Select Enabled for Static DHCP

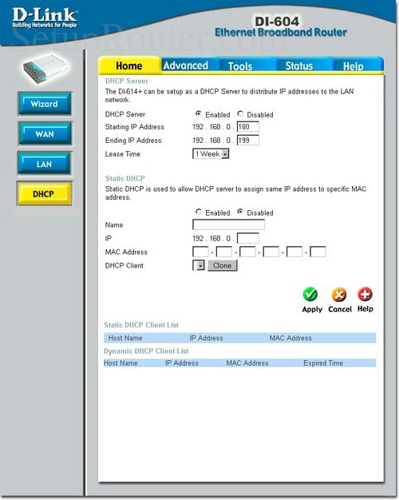[198, 212]
